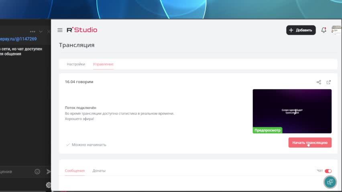This screenshot has height=192, width=342.
Task: Open the gear settings in left panel
Action: coord(49,185)
